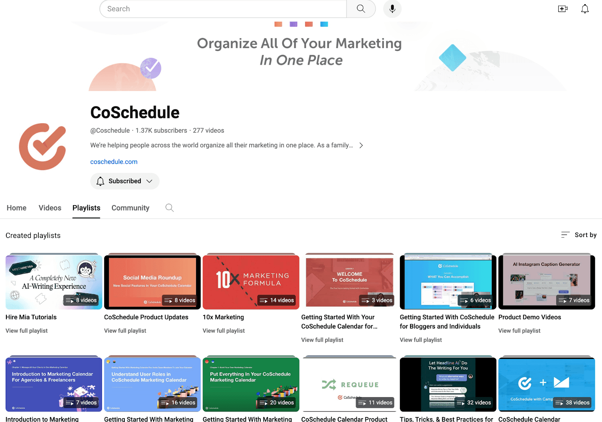This screenshot has height=422, width=602.
Task: View full playlist for 10x Marketing
Action: tap(224, 331)
